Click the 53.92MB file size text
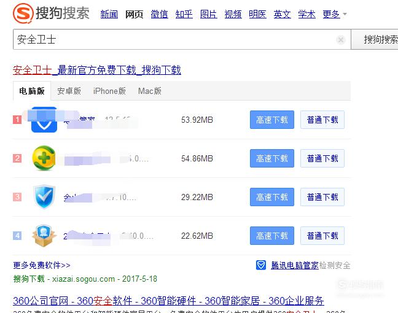 click(197, 120)
